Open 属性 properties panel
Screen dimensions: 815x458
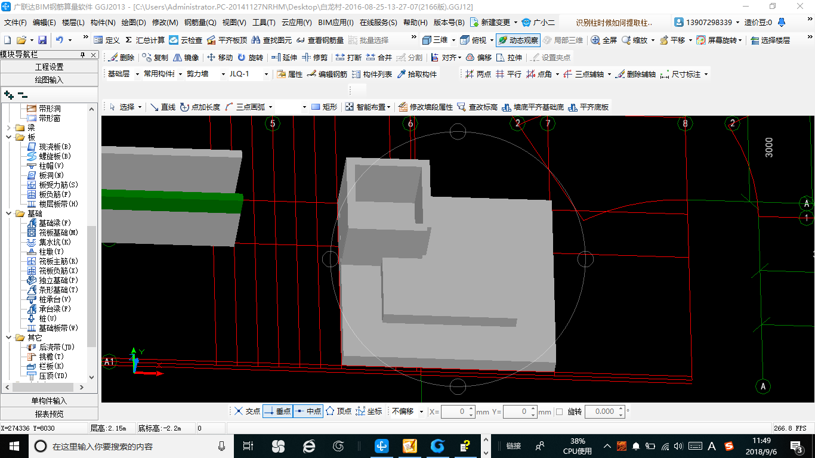point(290,75)
